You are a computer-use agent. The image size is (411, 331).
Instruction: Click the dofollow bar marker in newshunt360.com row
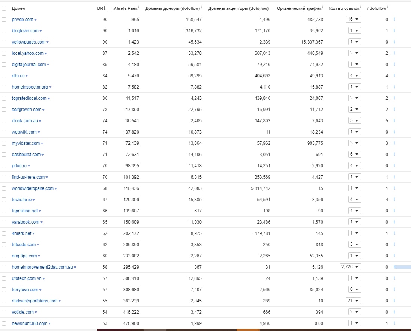tap(394, 323)
